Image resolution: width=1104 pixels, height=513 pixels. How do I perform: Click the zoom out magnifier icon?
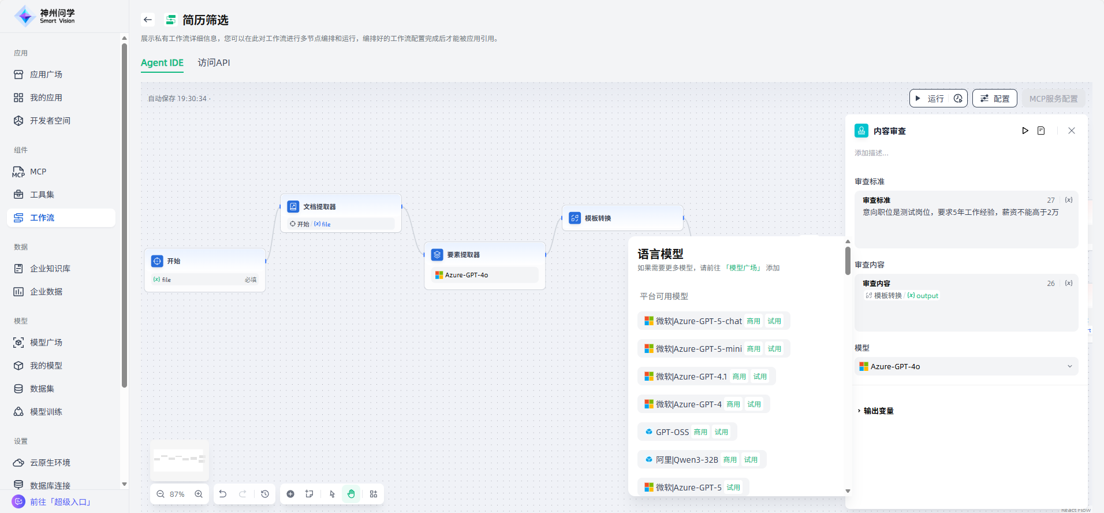161,494
